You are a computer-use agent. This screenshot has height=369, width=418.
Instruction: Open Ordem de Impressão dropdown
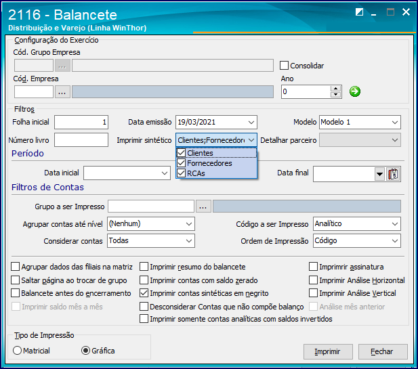[x=394, y=241]
